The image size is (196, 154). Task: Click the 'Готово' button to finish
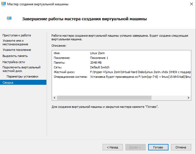158,147
